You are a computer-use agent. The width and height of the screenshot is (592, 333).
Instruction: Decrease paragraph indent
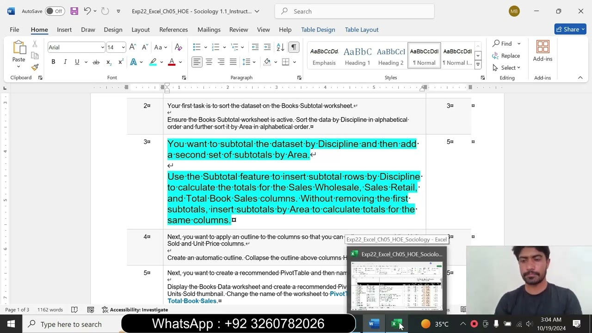(255, 47)
